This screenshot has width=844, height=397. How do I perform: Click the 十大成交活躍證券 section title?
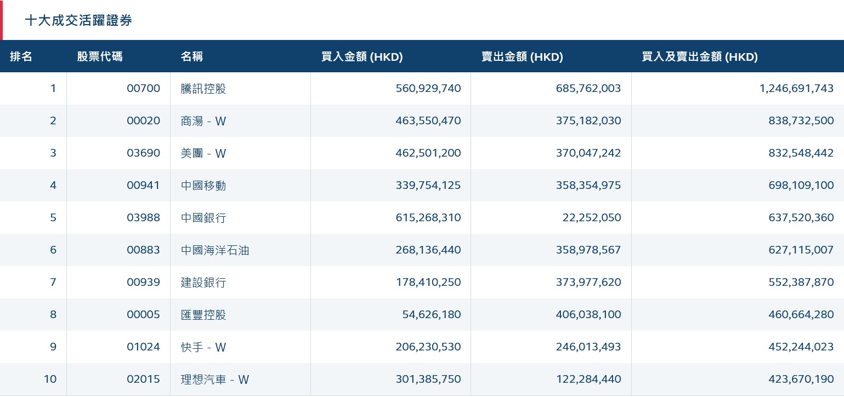point(78,21)
